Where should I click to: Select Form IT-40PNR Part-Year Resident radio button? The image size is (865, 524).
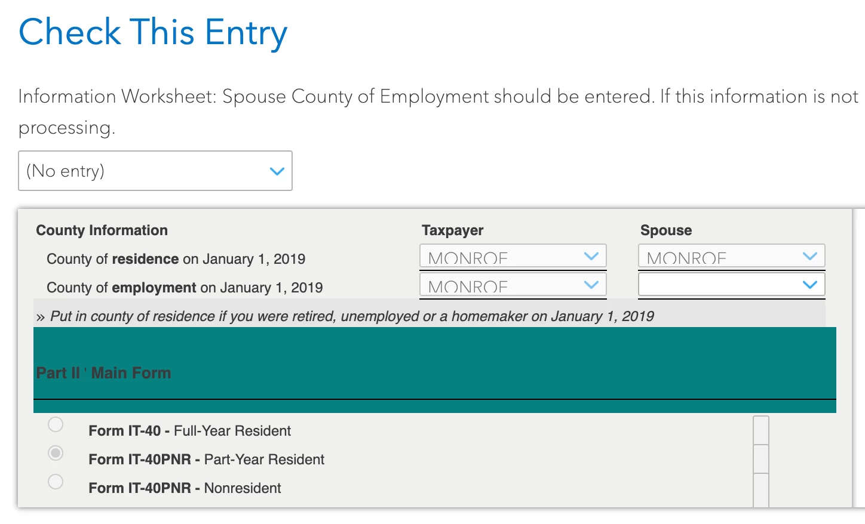56,453
